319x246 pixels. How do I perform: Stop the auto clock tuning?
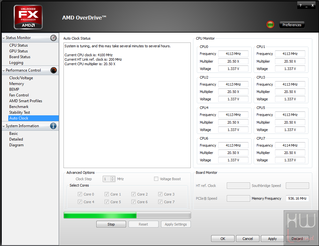tap(111, 224)
